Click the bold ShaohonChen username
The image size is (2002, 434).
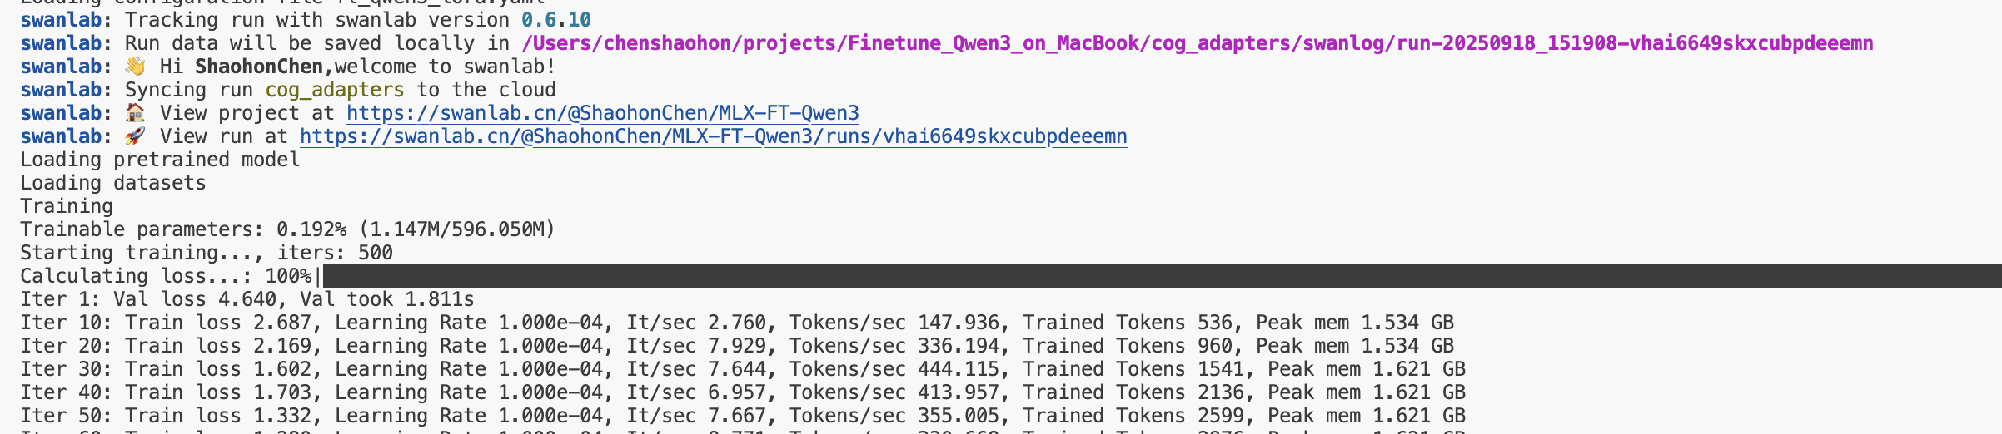[259, 67]
